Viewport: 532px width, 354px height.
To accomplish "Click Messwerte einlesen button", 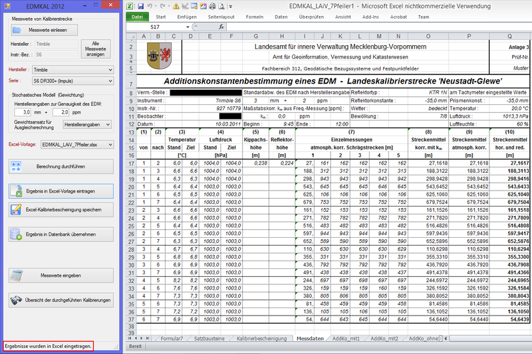I will 45,30.
